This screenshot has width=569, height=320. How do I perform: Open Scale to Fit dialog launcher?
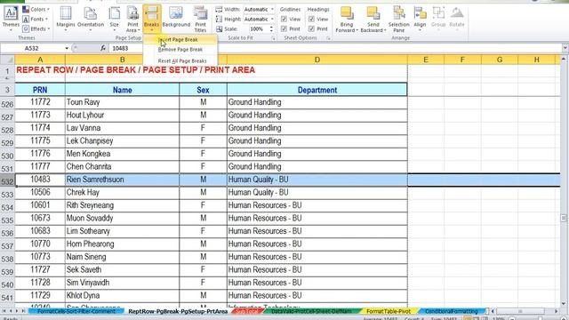click(273, 38)
